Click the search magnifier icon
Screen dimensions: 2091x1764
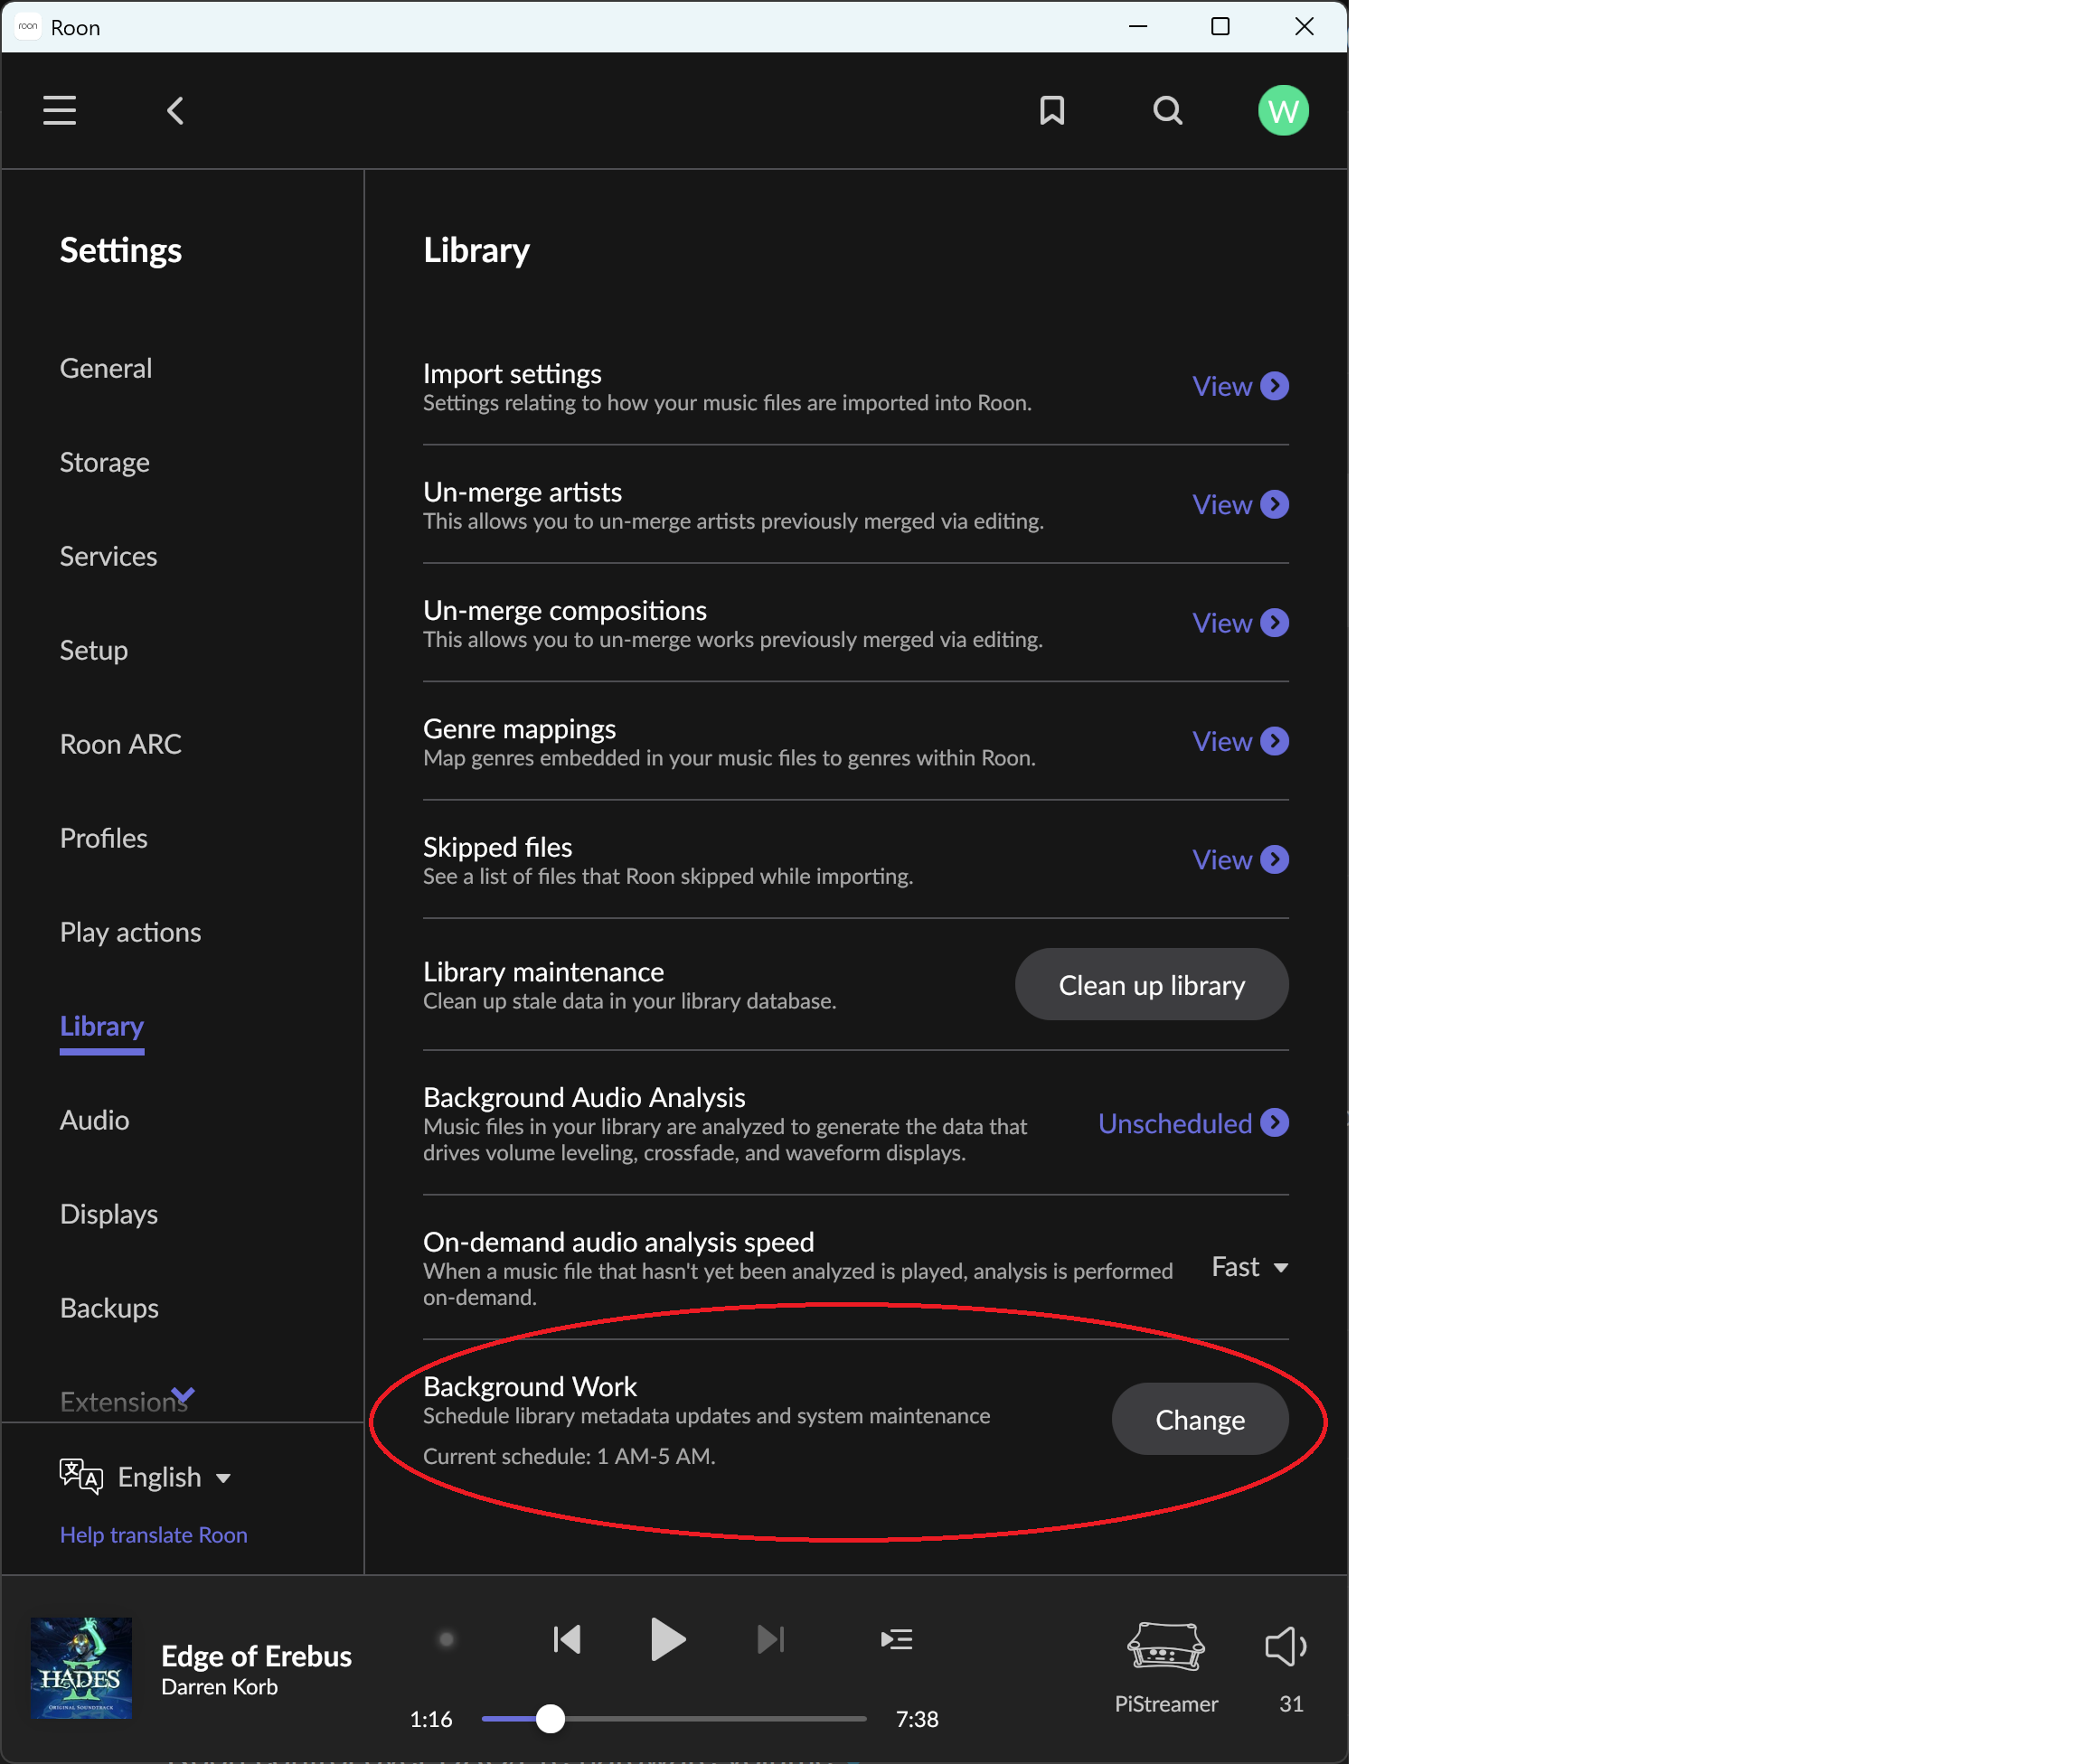coord(1168,110)
